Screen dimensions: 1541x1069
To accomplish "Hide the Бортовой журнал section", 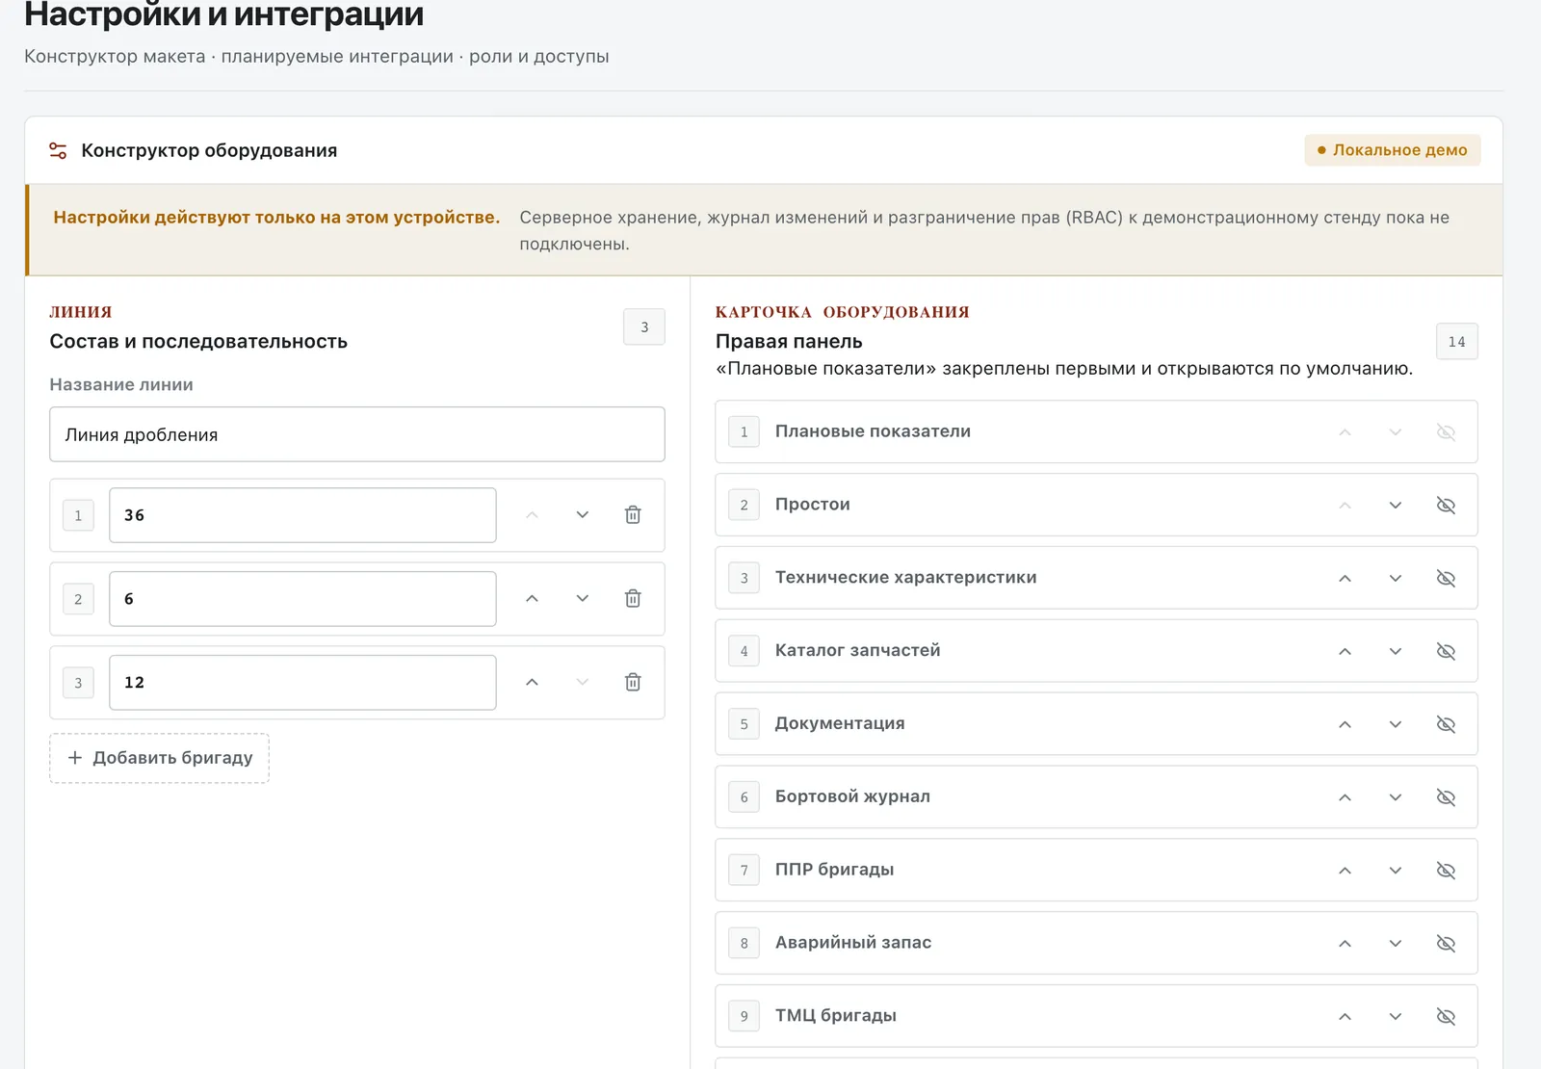I will 1446,798.
